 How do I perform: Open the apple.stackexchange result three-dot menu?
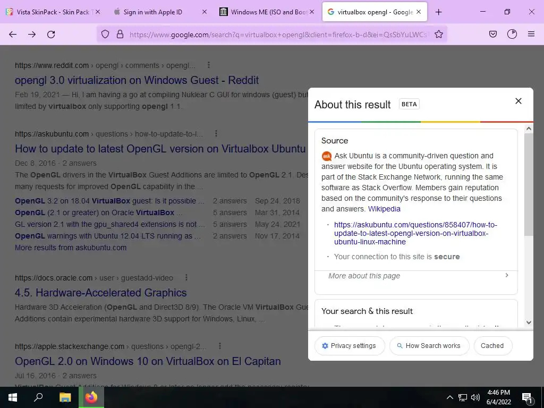coord(220,346)
